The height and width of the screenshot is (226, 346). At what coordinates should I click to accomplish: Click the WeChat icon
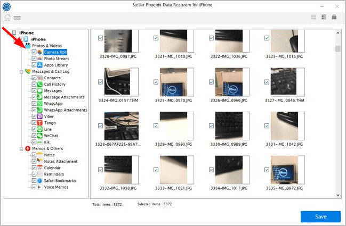tap(40, 136)
